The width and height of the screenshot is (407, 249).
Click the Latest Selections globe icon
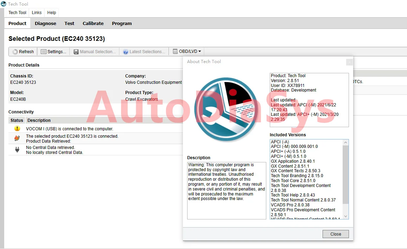[126, 52]
